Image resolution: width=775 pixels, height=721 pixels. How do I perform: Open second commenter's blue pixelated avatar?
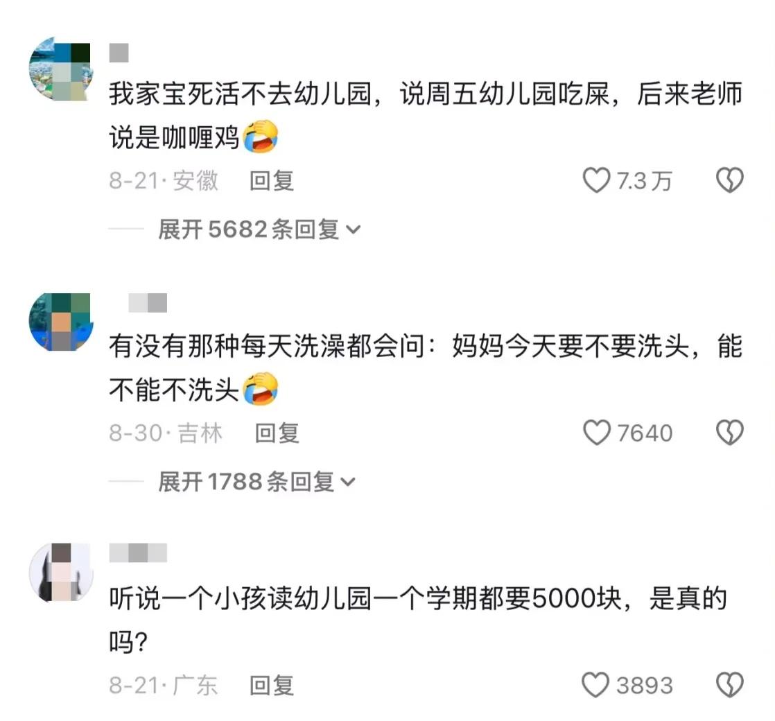coord(61,322)
